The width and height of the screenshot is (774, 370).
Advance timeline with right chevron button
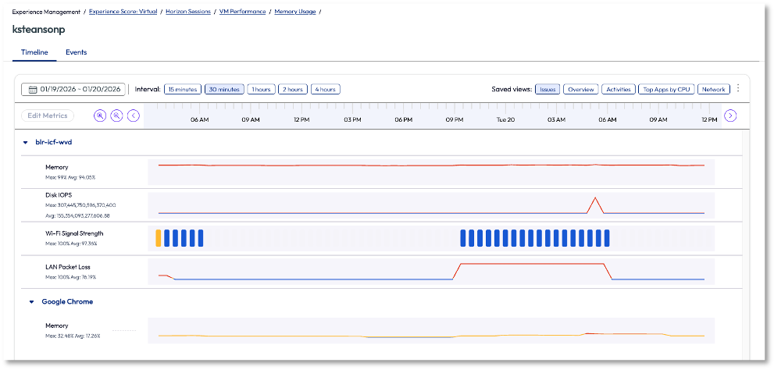point(730,116)
